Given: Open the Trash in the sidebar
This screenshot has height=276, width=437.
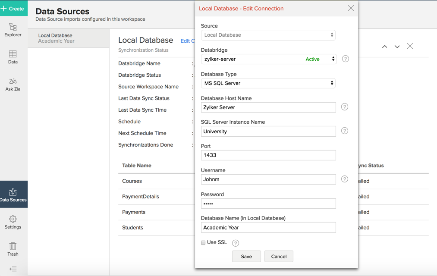Looking at the screenshot, I should (13, 249).
